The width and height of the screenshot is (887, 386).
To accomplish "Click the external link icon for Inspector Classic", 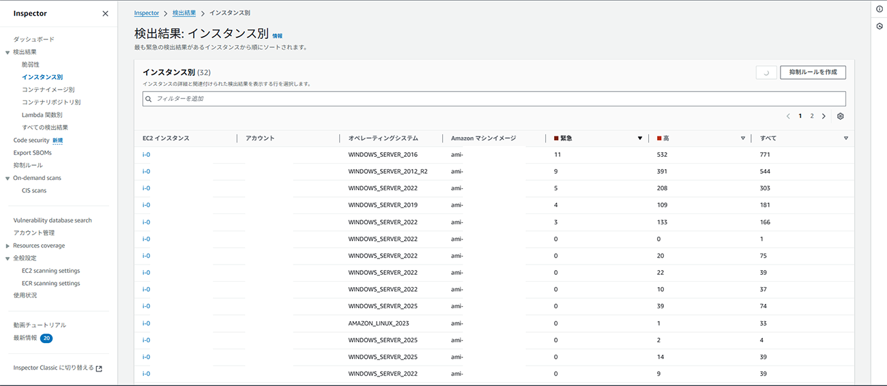I will tap(99, 368).
